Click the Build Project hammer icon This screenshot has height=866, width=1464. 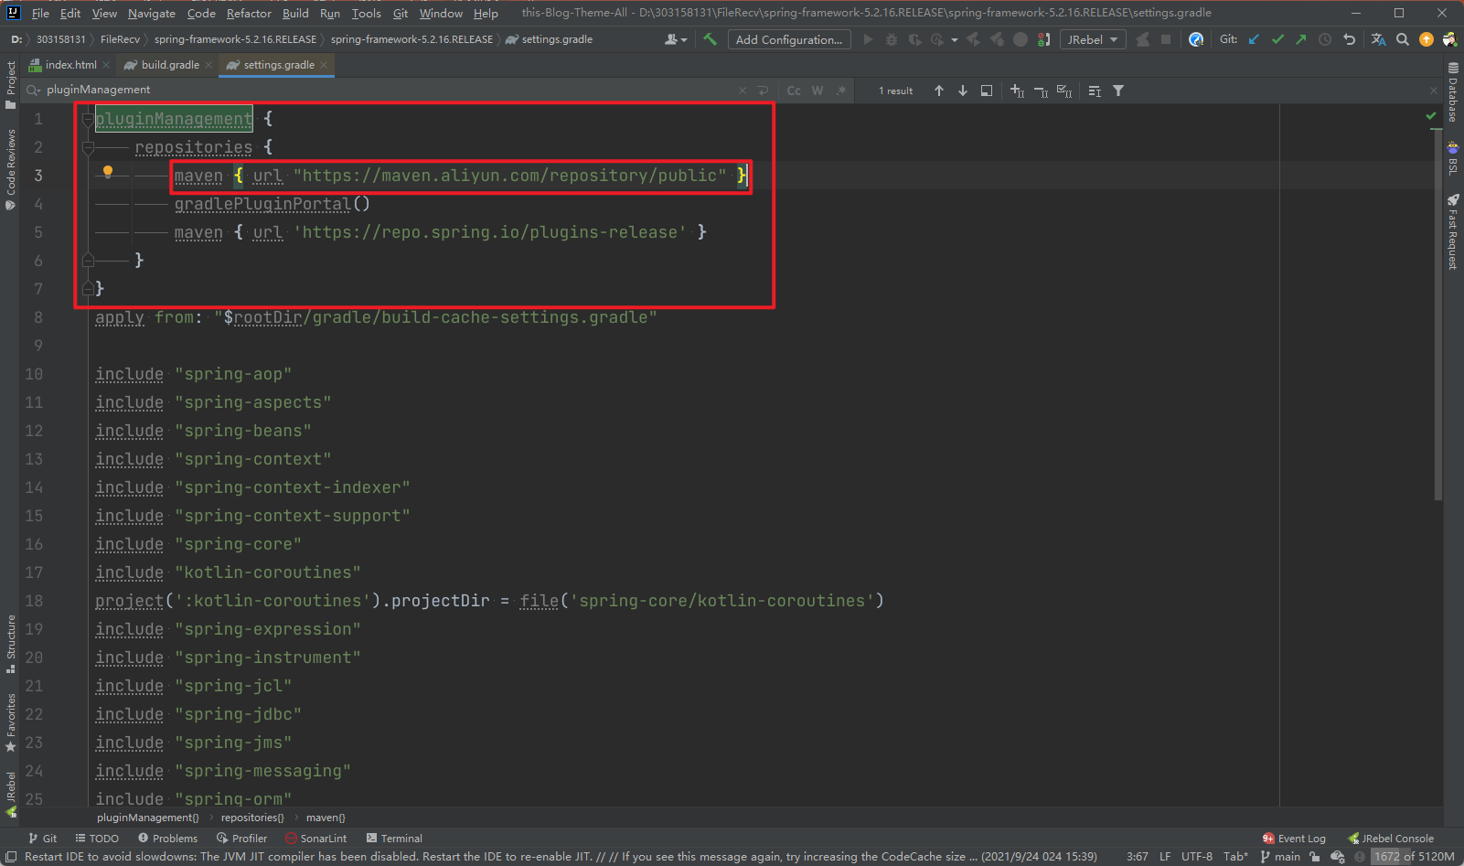click(x=710, y=39)
